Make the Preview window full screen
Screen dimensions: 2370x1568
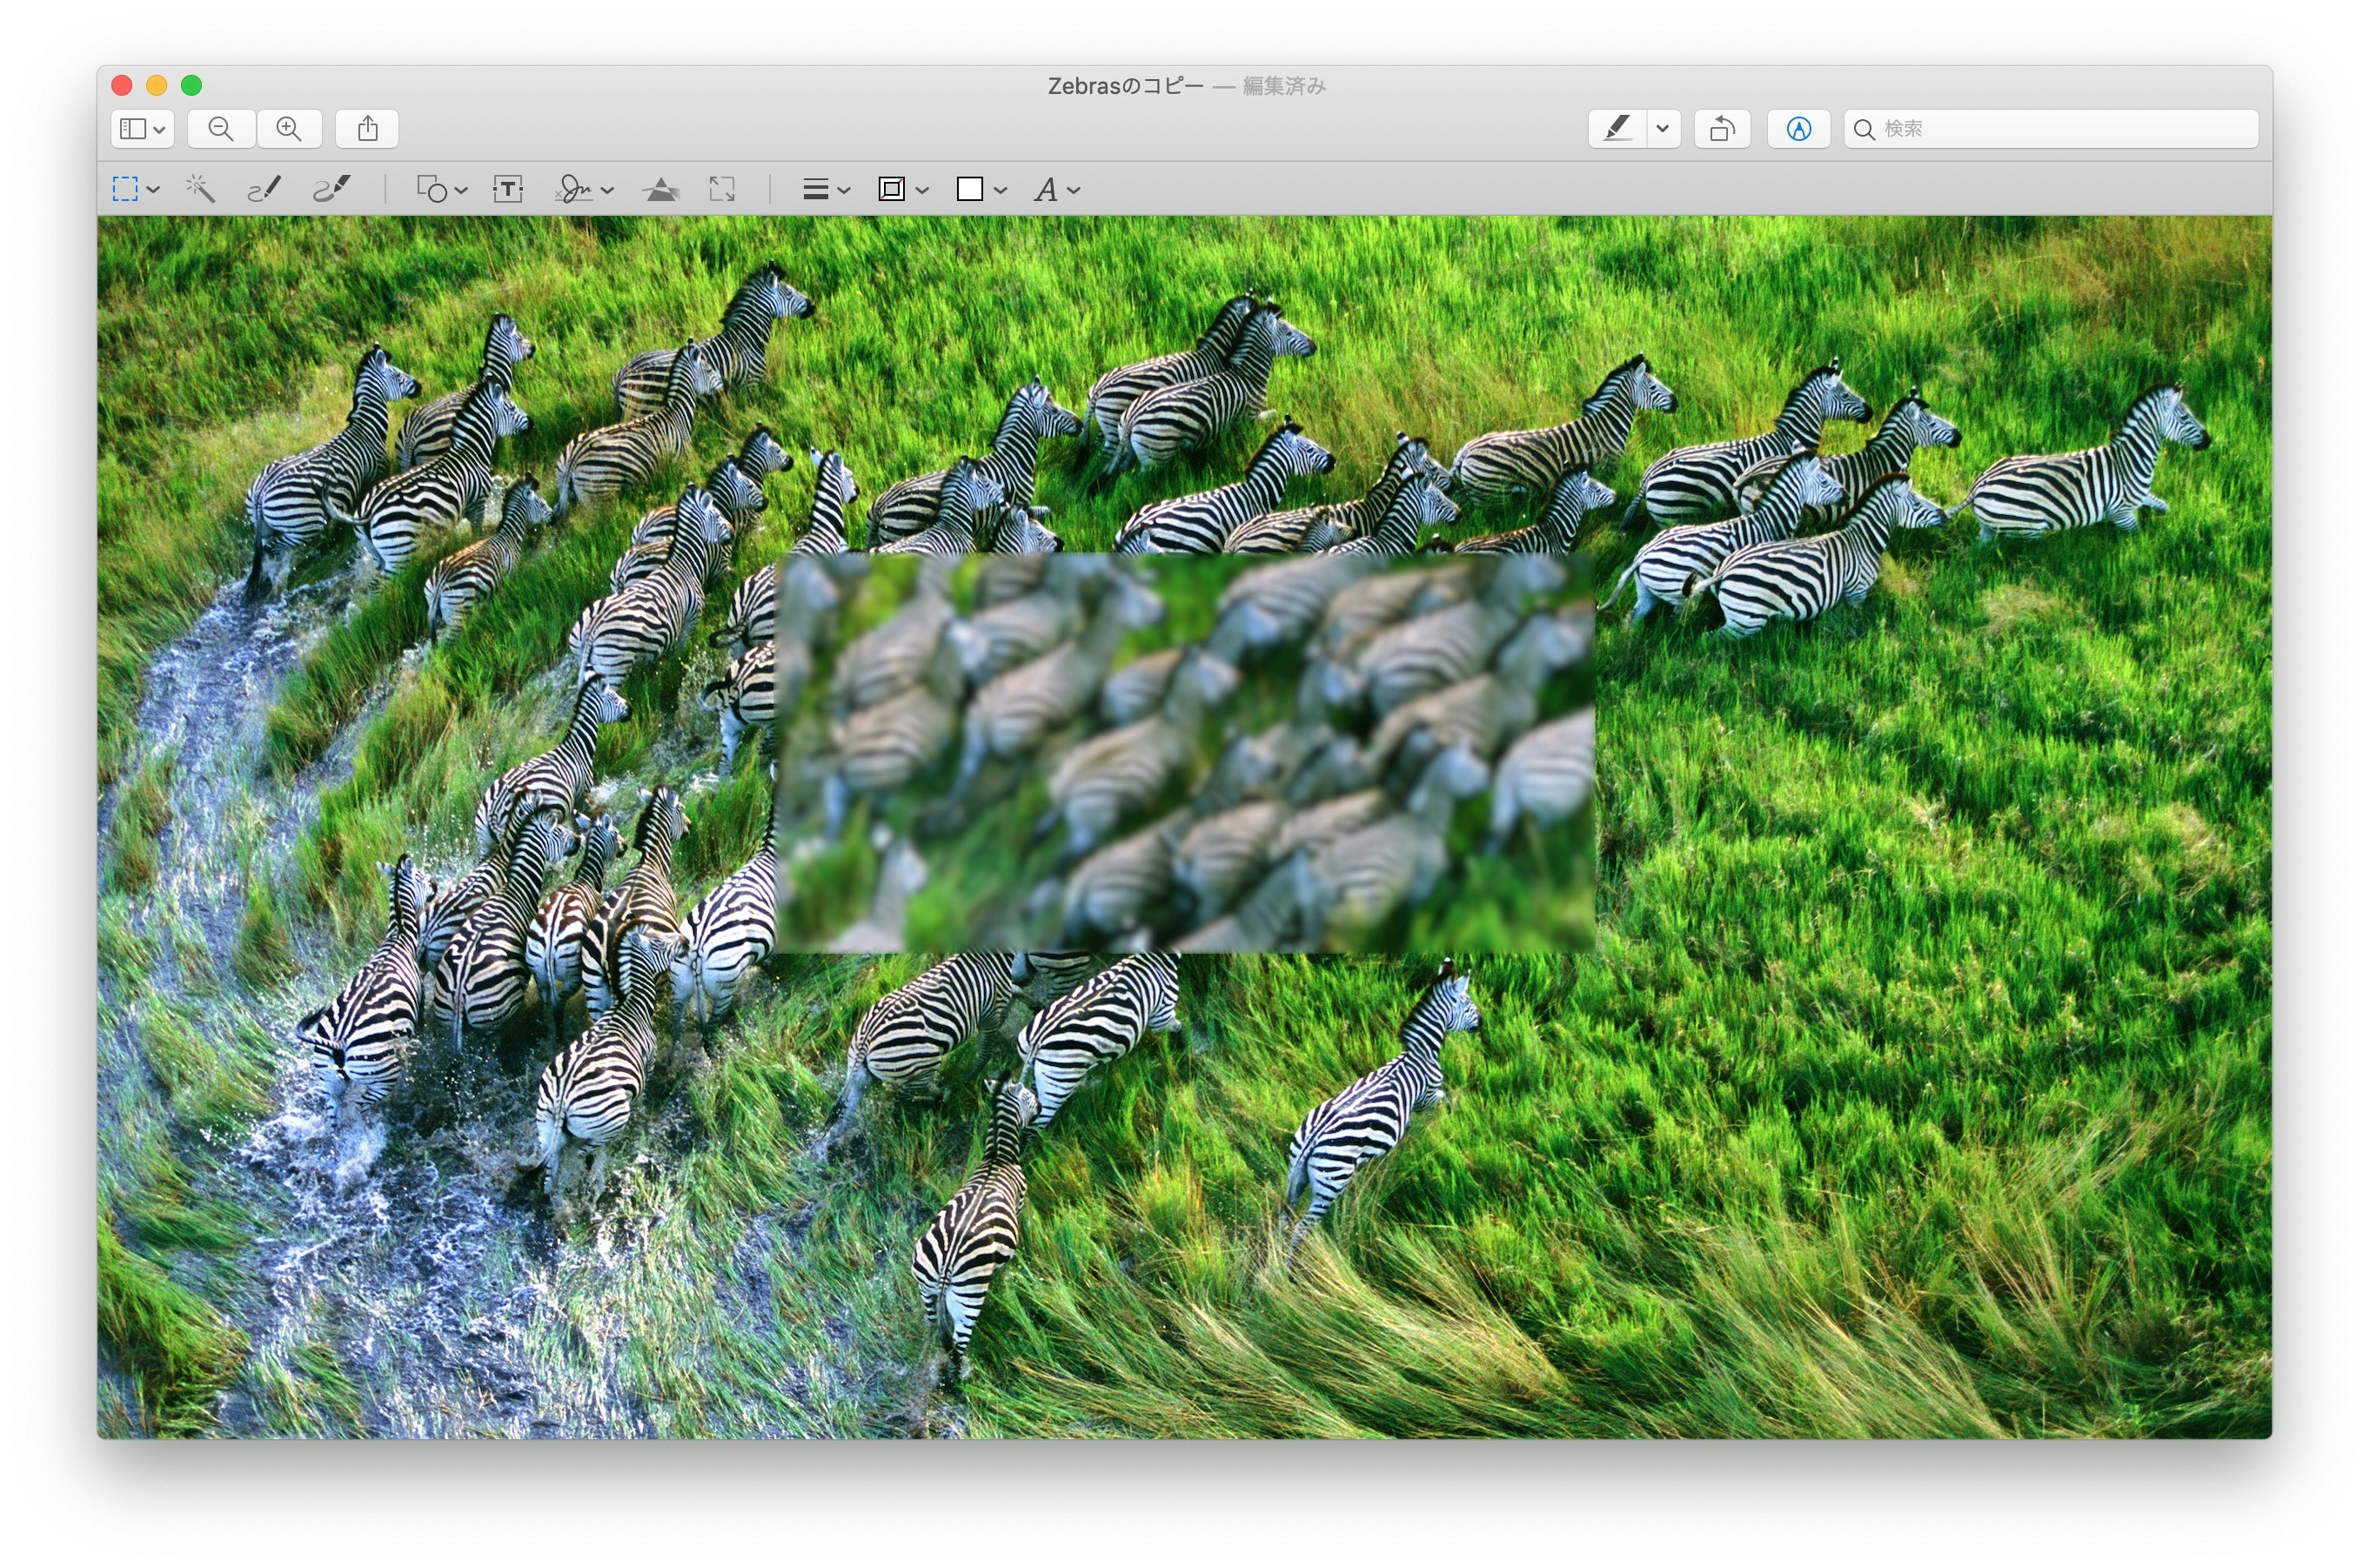click(192, 85)
